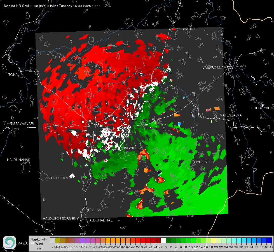This screenshot has width=274, height=252.
Task: Select the NAGYKÁLLÓ town label
Action: [x=133, y=148]
